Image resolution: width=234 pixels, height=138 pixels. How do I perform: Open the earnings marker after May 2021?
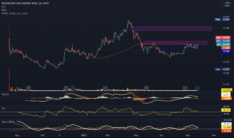146,88
